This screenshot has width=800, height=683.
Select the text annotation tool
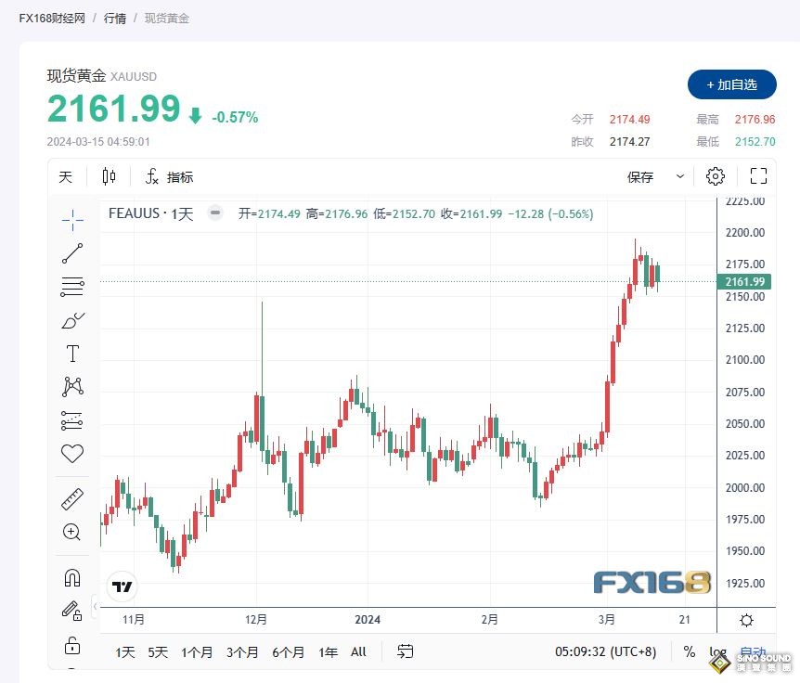(x=72, y=354)
